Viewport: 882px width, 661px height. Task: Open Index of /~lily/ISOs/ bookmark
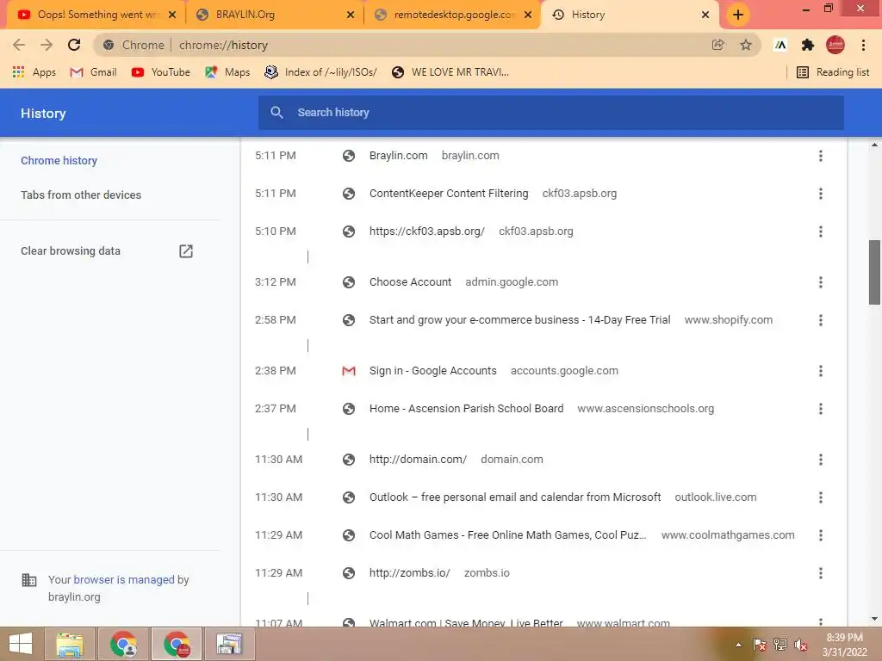point(320,72)
